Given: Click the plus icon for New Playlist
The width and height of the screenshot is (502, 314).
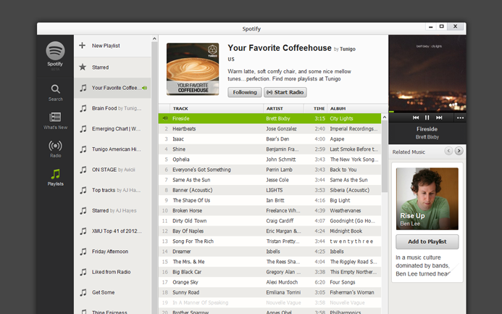Looking at the screenshot, I should pos(83,46).
